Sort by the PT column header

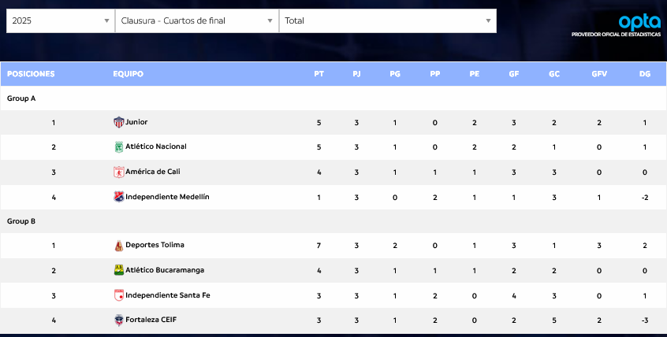(319, 74)
